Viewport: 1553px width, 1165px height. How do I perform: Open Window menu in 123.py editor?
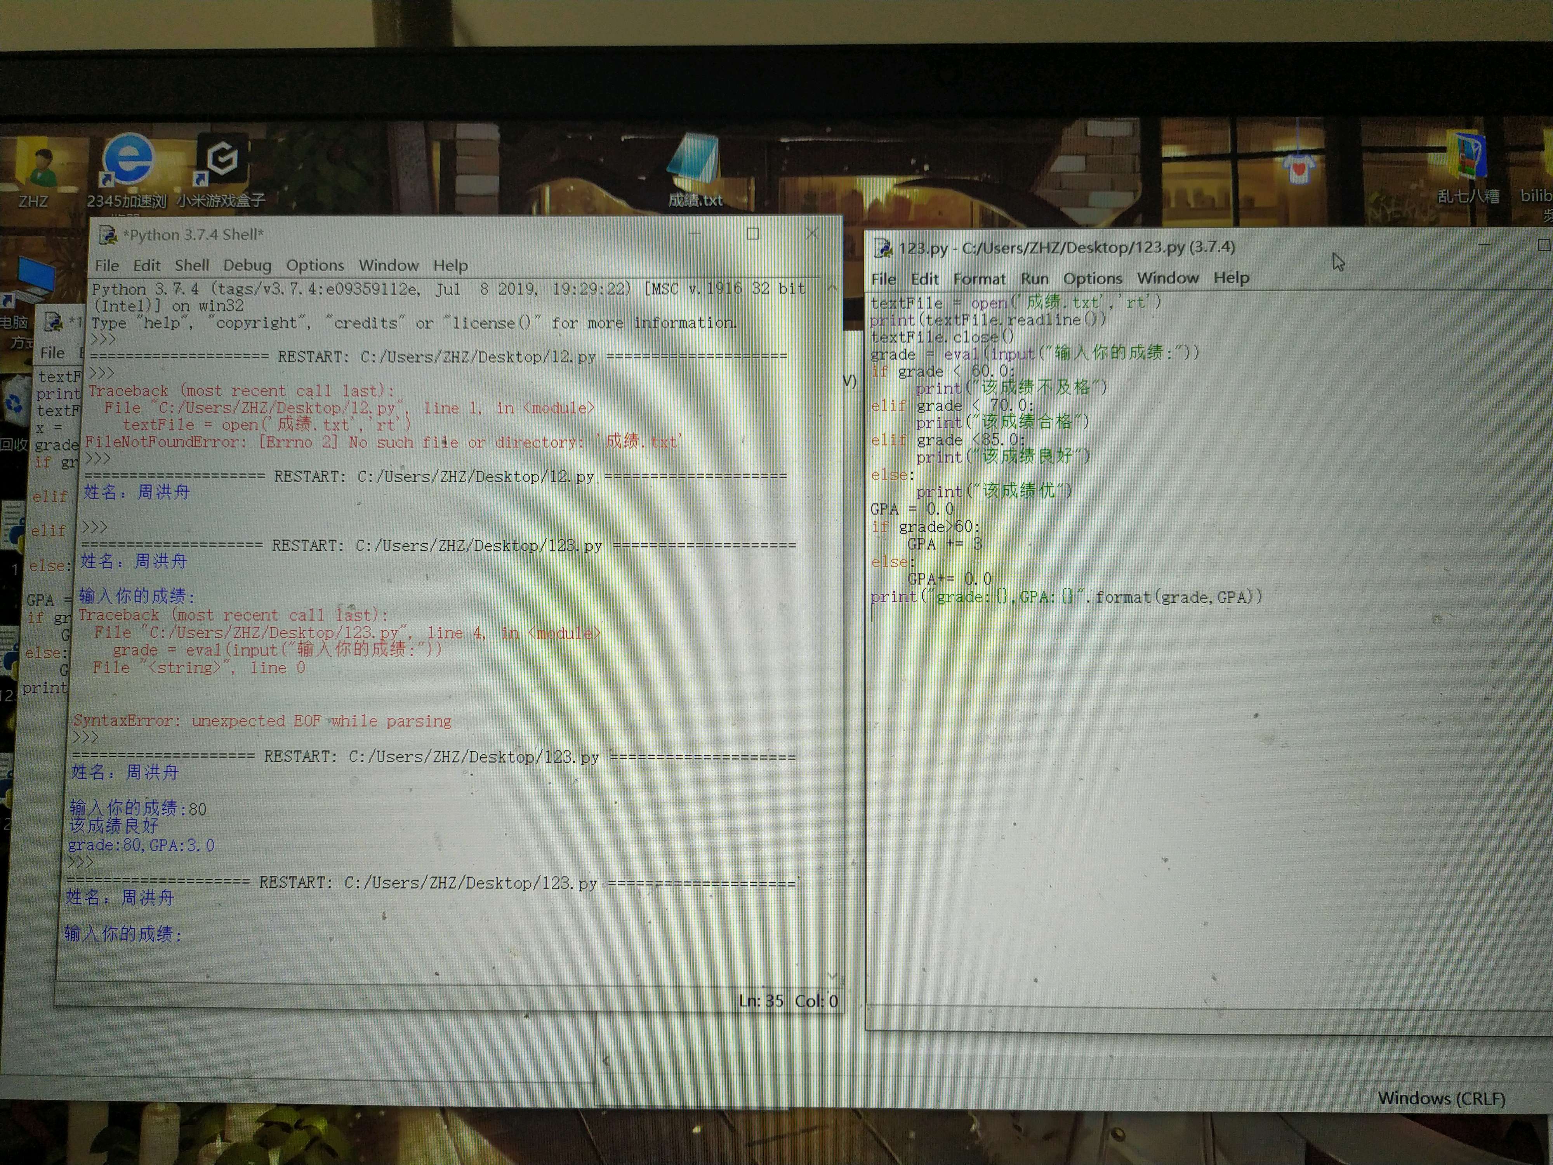click(x=1167, y=278)
